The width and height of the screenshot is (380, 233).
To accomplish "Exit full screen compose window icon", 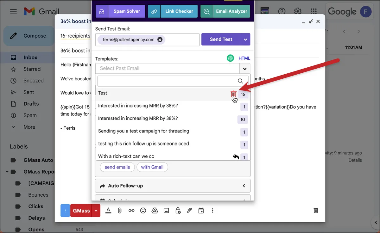I will 311,21.
